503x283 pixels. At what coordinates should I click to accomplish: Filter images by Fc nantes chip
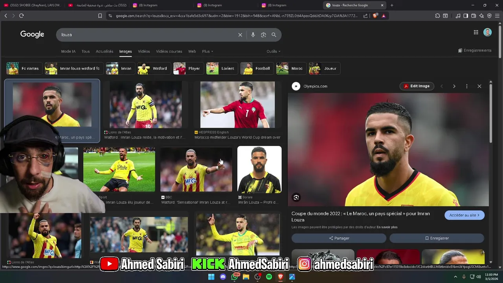point(24,68)
